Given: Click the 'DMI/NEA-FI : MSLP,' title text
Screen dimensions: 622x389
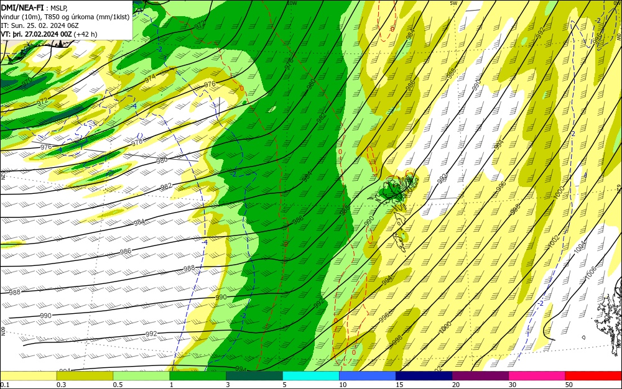Looking at the screenshot, I should (35, 7).
